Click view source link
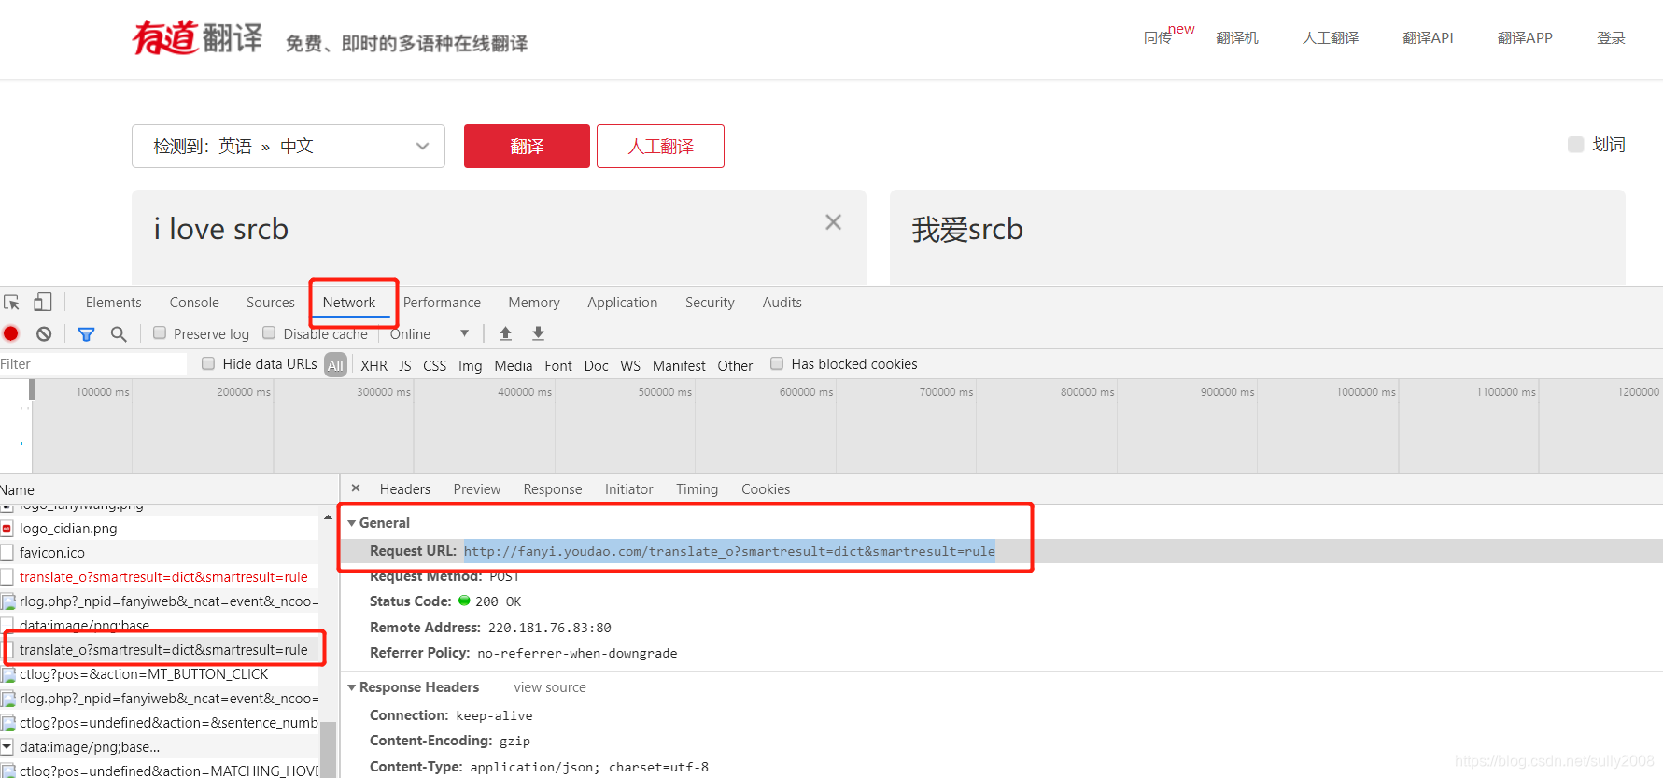 click(x=550, y=687)
